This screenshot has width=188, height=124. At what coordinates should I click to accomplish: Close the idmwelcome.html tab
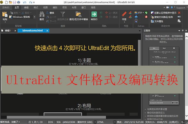click(47, 31)
